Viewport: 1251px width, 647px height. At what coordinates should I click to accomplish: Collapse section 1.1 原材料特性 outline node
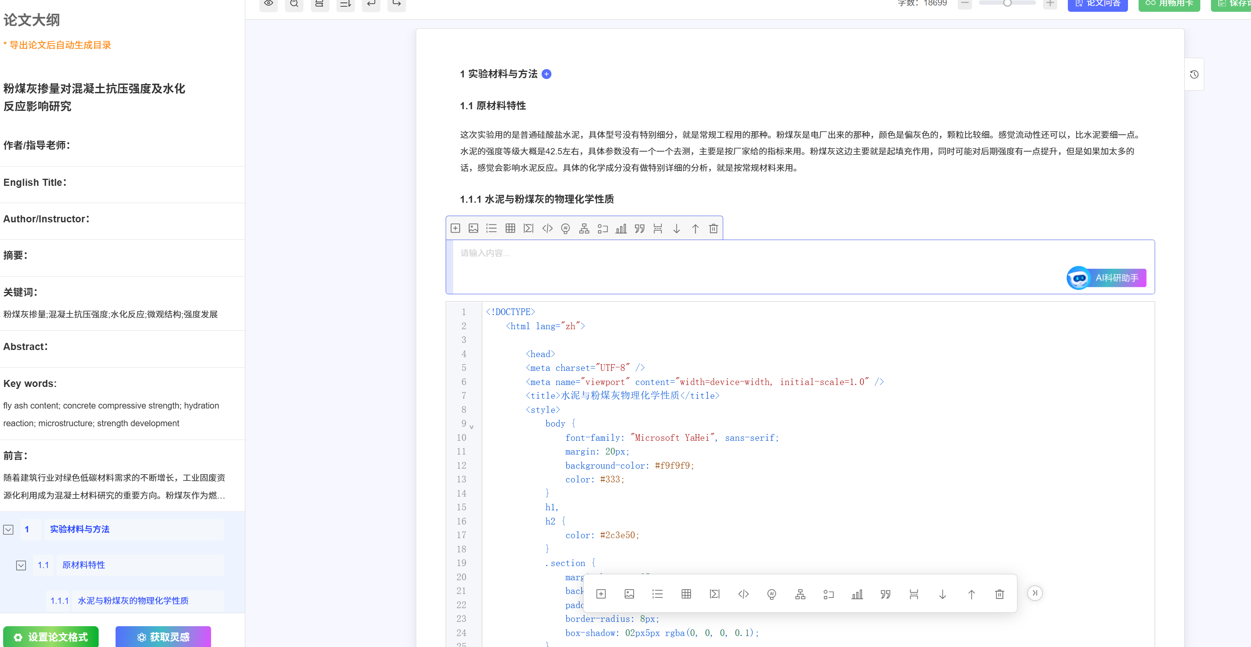pos(21,565)
